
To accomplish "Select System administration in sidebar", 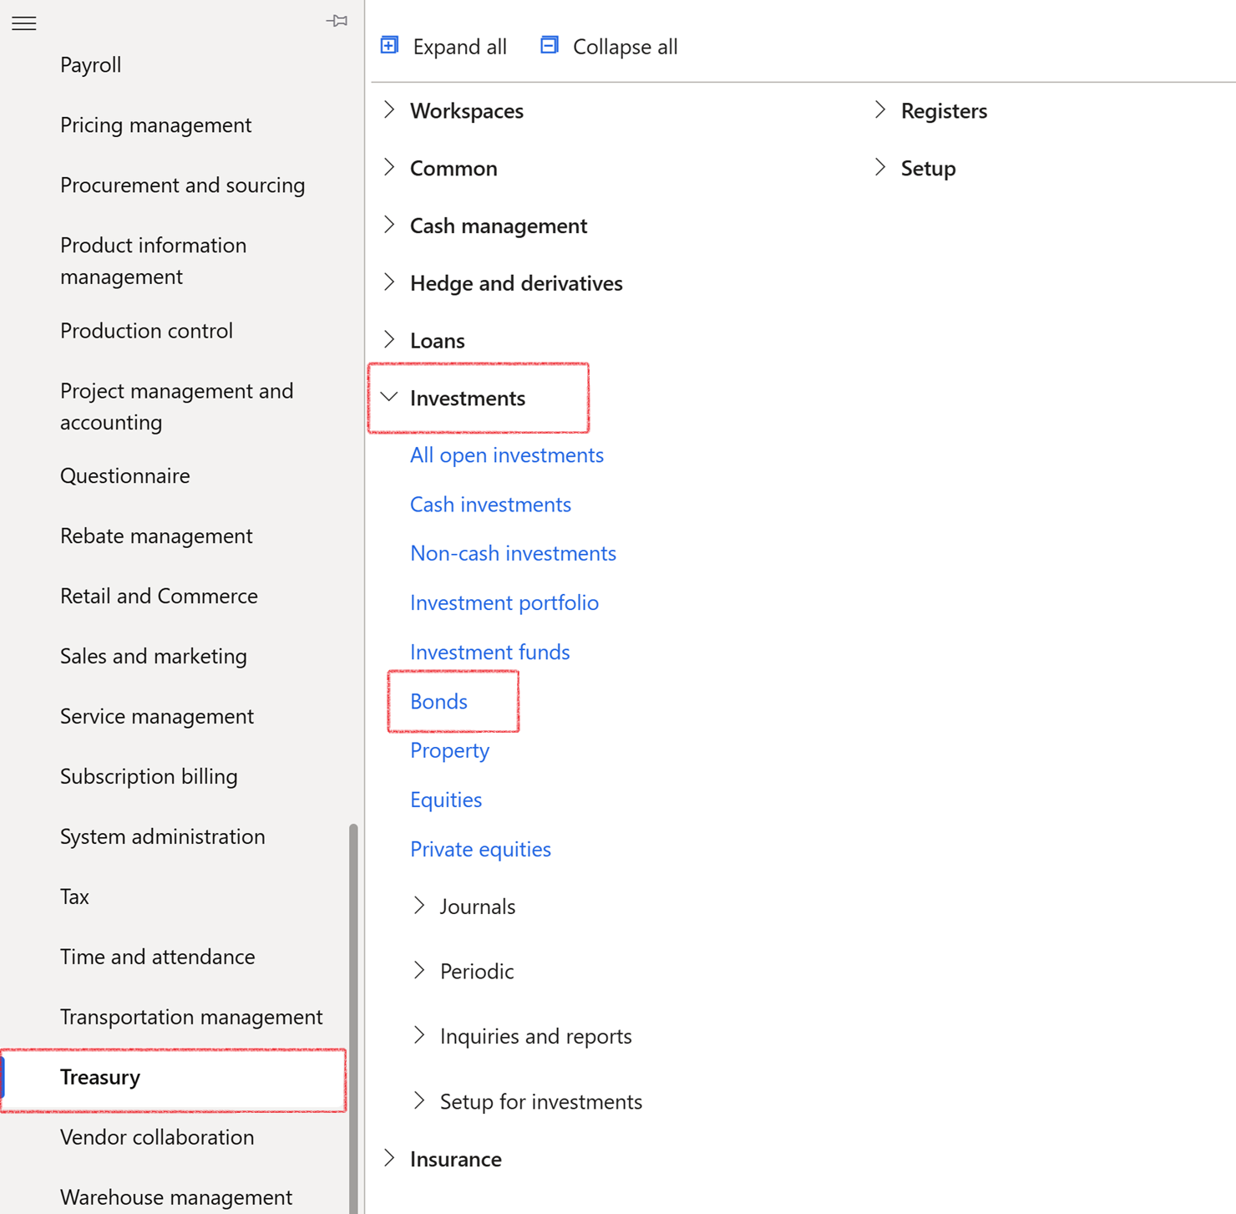I will [162, 836].
